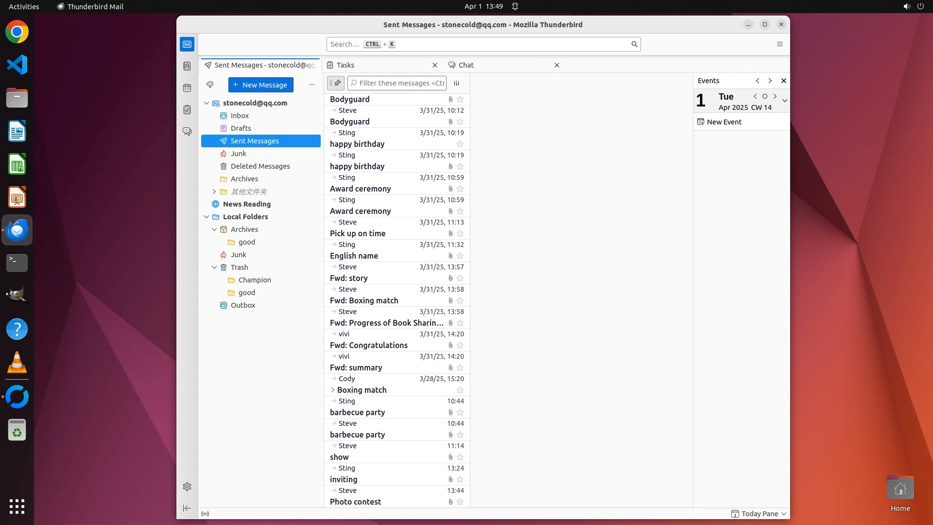Collapse the spaces toolbar with the arrow icon
Image resolution: width=933 pixels, height=525 pixels.
(x=187, y=508)
